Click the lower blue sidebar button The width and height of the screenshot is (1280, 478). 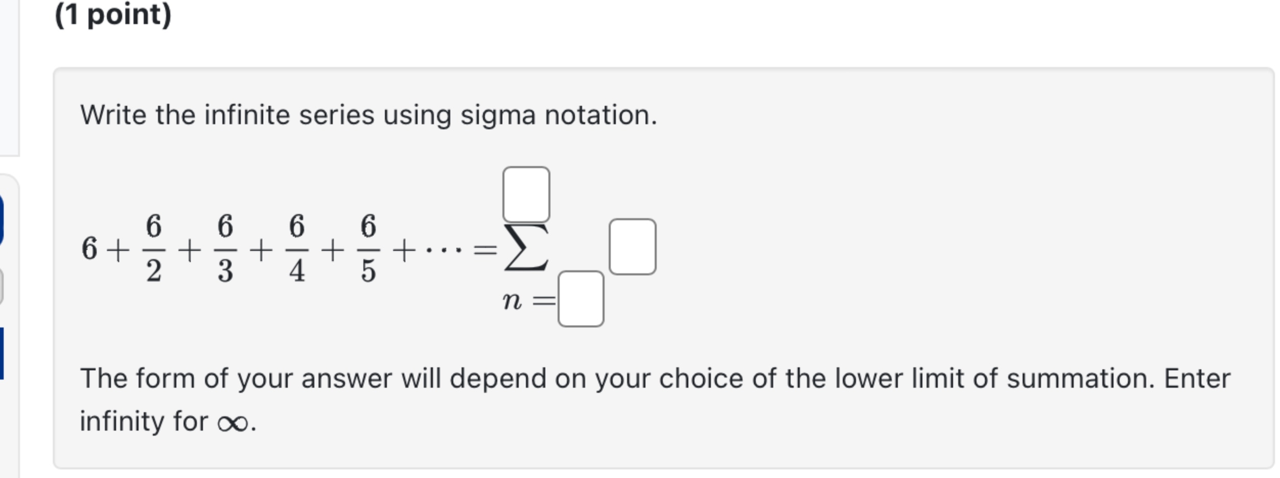pyautogui.click(x=5, y=343)
